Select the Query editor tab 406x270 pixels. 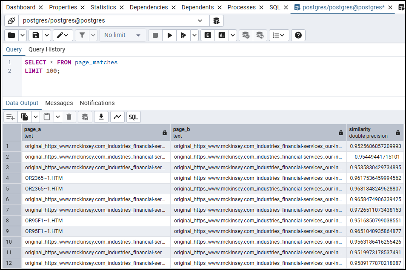(x=14, y=49)
